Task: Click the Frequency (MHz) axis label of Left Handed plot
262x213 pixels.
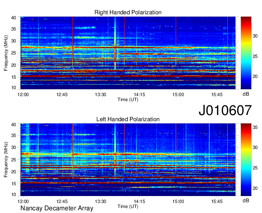Action: coord(6,160)
